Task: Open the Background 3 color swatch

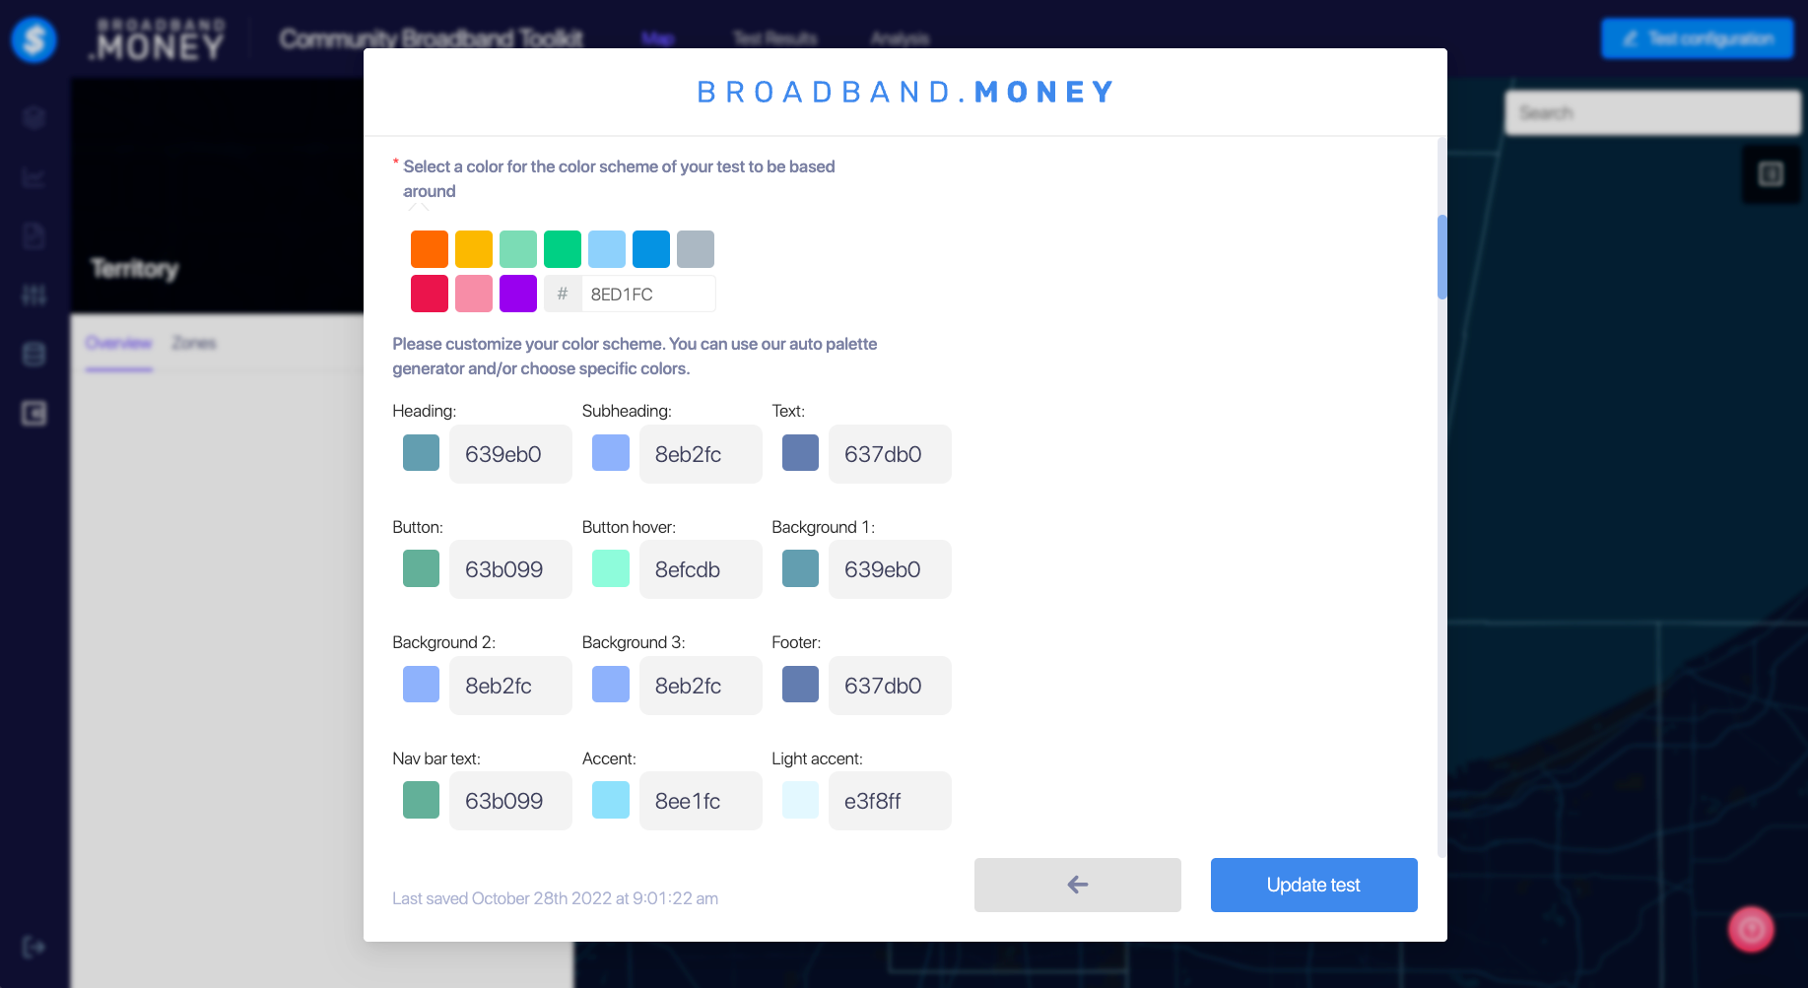Action: point(611,684)
